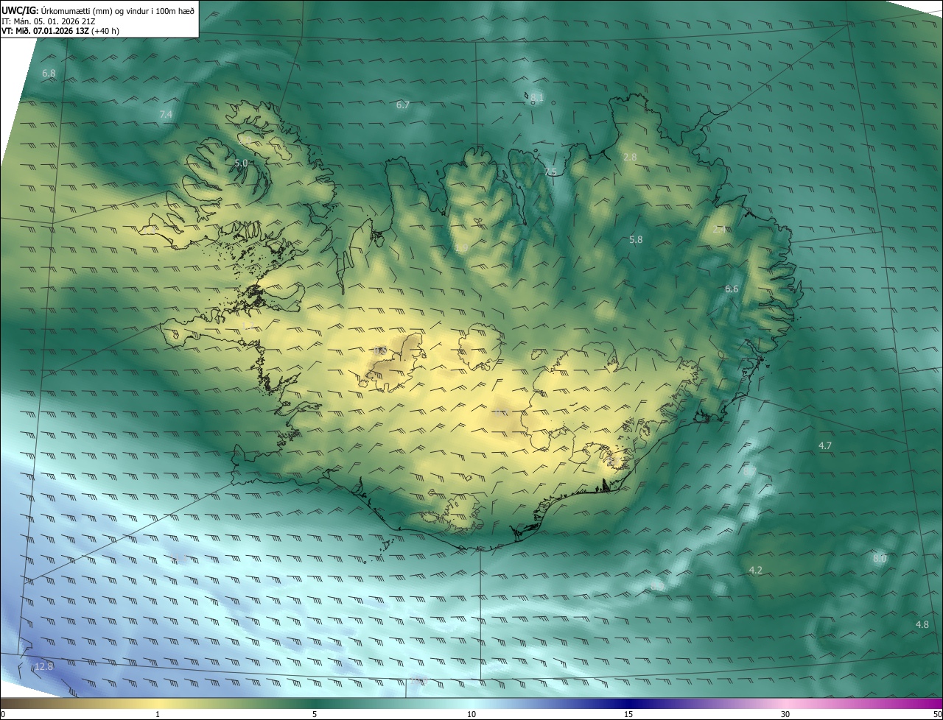Click the 8.0 precipitation value label
The height and width of the screenshot is (720, 943).
point(880,559)
